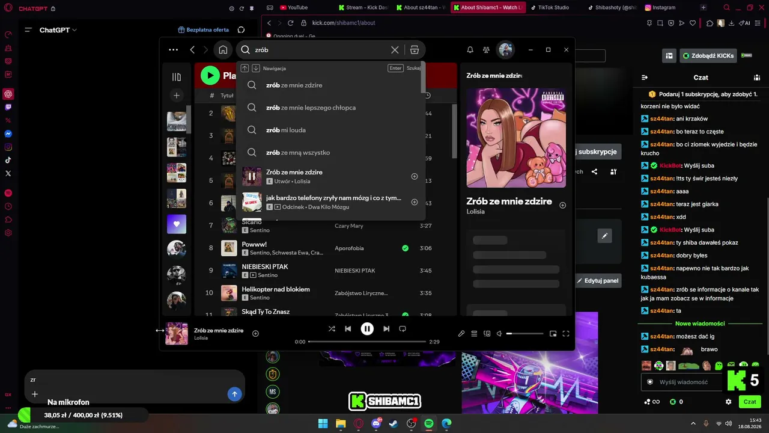The width and height of the screenshot is (769, 433).
Task: Pause the Zrób ze mnie zdzire search result
Action: [252, 176]
